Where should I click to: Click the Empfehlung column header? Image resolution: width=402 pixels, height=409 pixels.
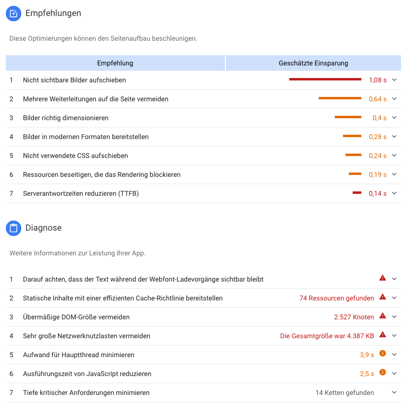point(115,63)
